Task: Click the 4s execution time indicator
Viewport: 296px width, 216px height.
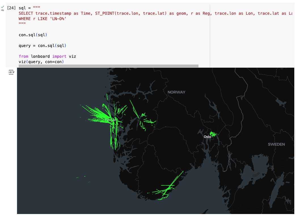Action: tap(3, 10)
